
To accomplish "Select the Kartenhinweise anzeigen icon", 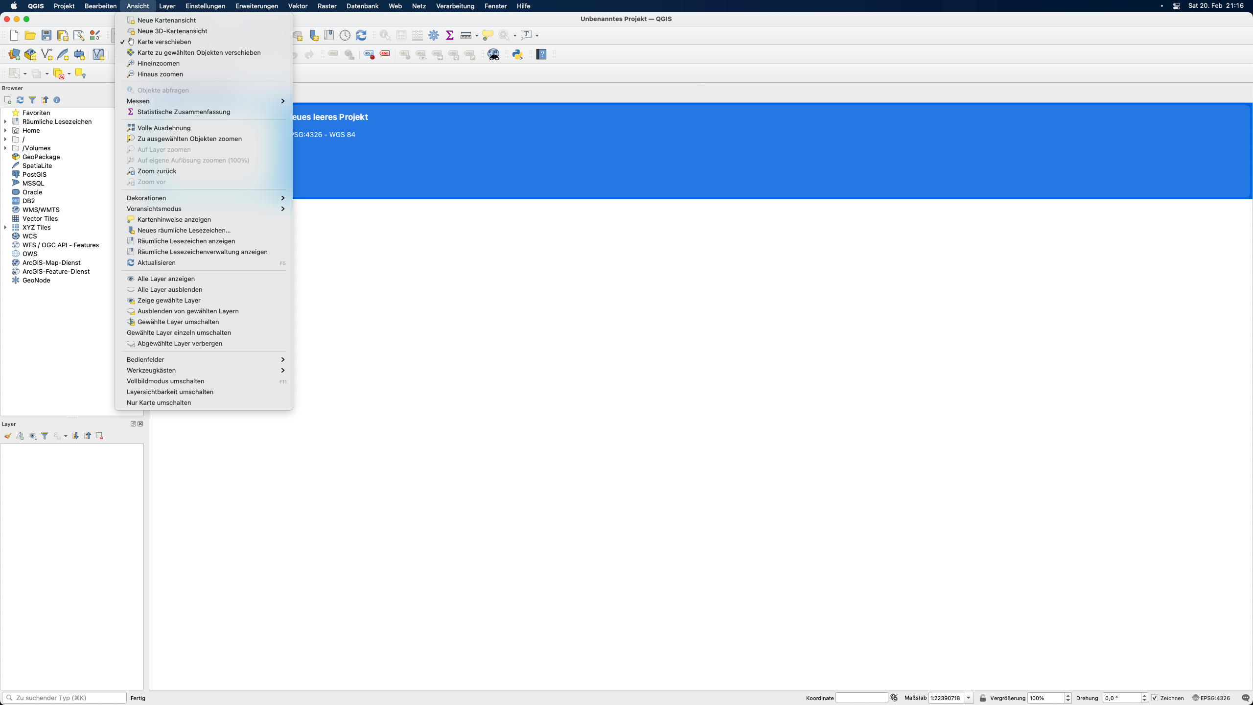I will pyautogui.click(x=130, y=219).
